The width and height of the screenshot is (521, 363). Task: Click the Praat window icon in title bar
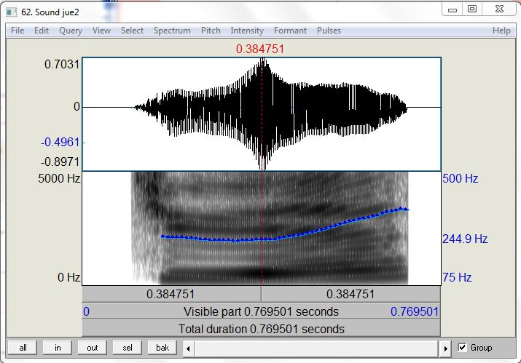(12, 12)
